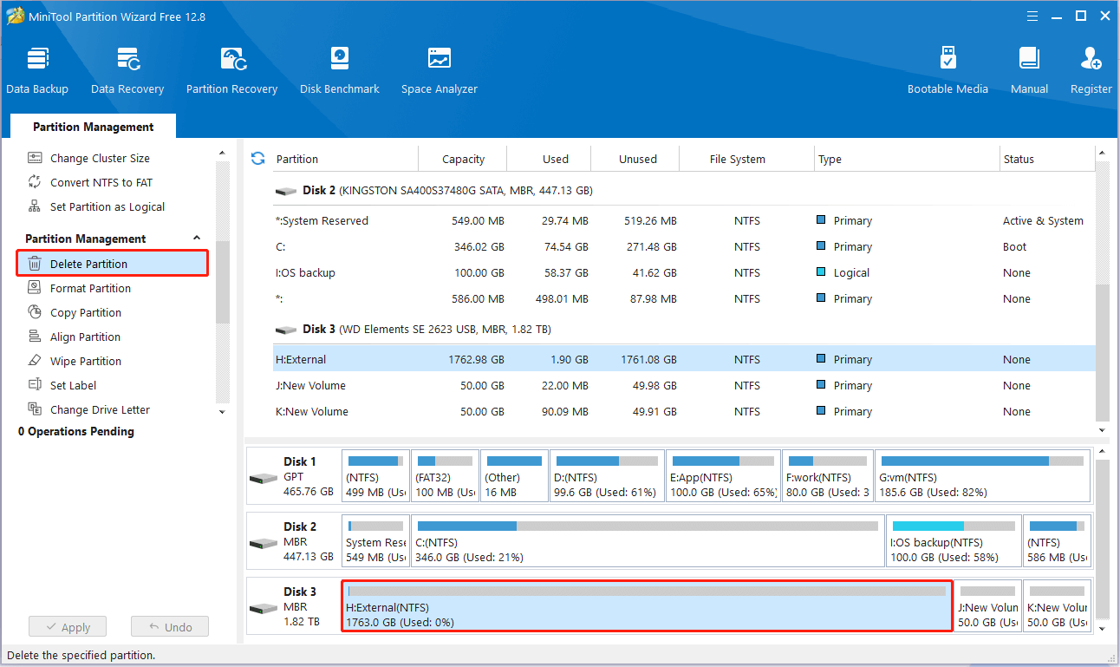The height and width of the screenshot is (667, 1120).
Task: Sort by the File System column header
Action: [x=747, y=159]
